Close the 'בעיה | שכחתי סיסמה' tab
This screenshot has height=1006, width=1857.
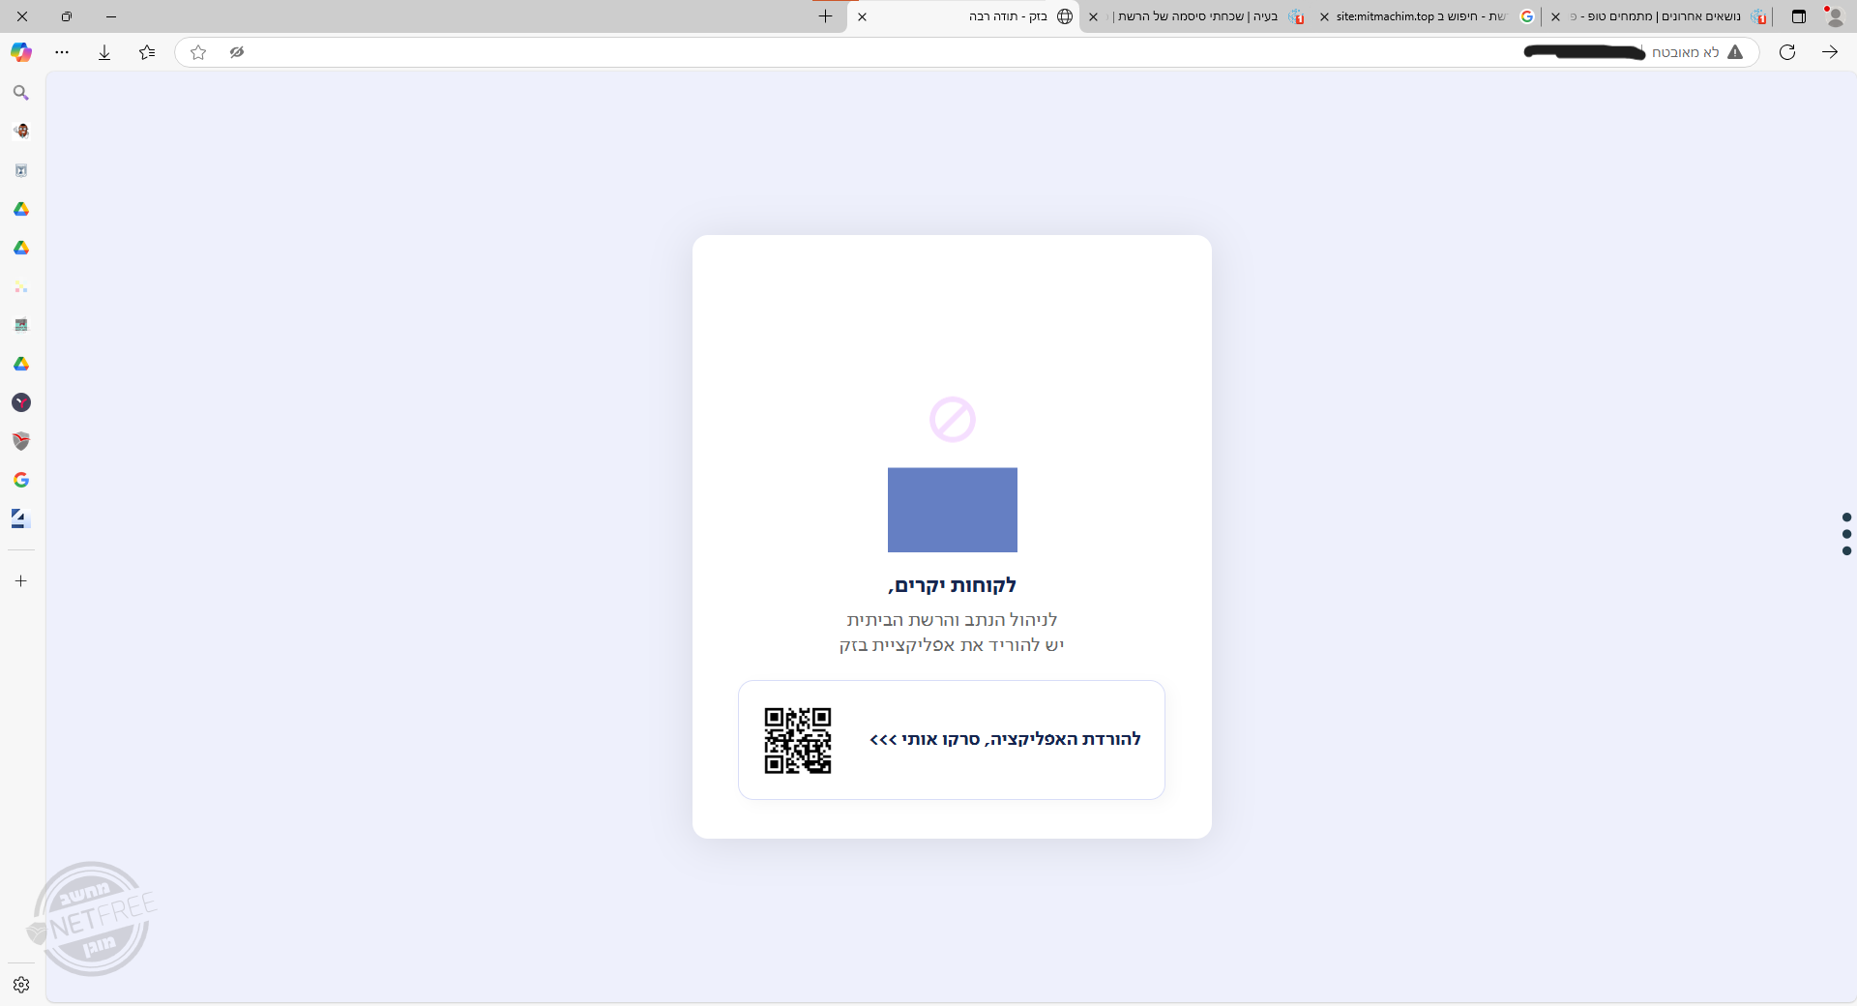click(1093, 16)
